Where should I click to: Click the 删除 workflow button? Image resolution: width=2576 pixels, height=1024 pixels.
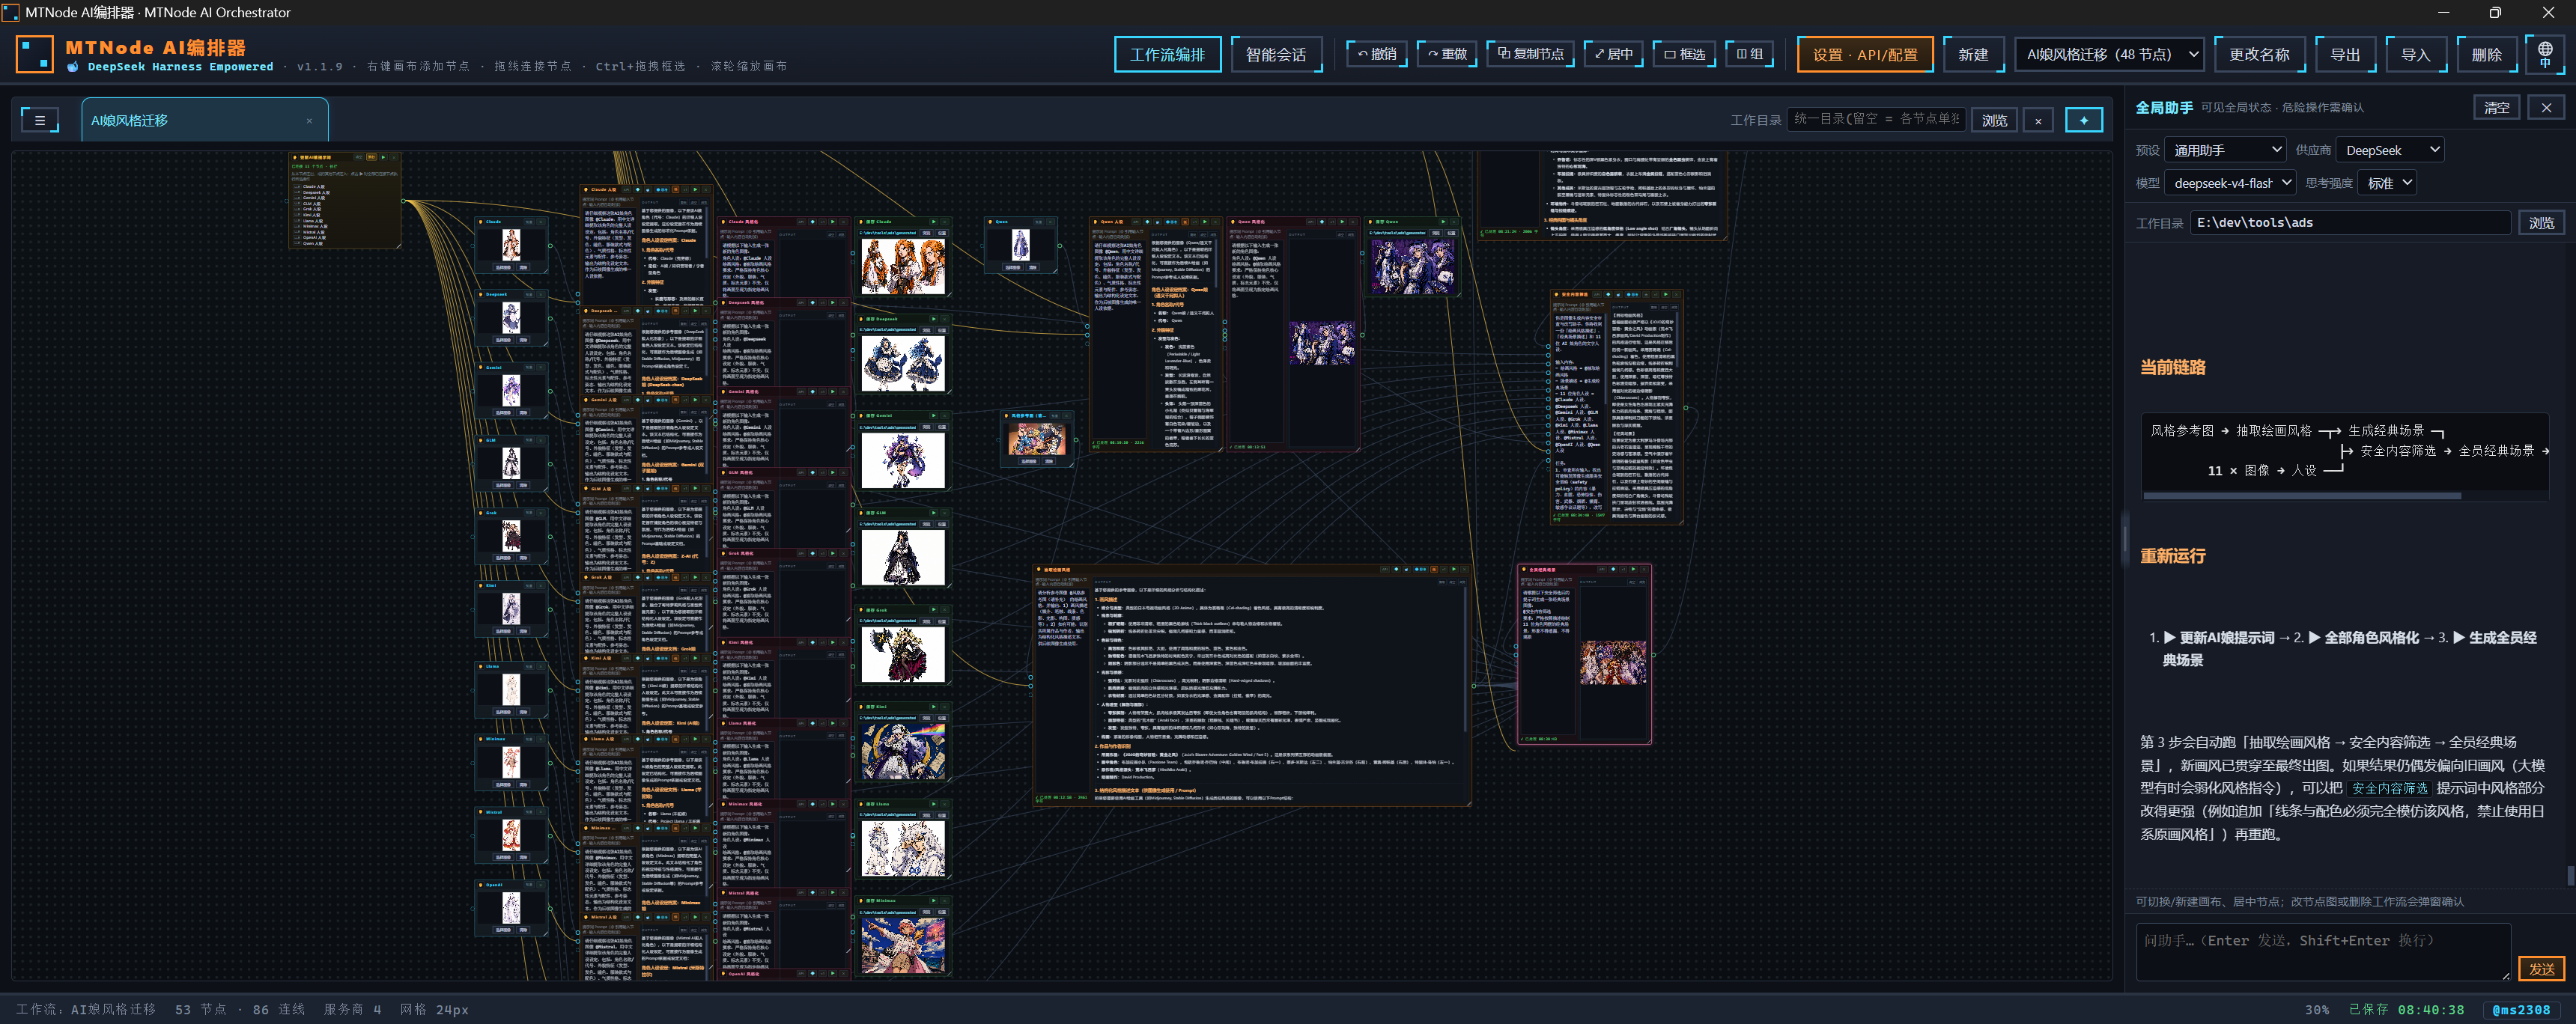click(2486, 54)
